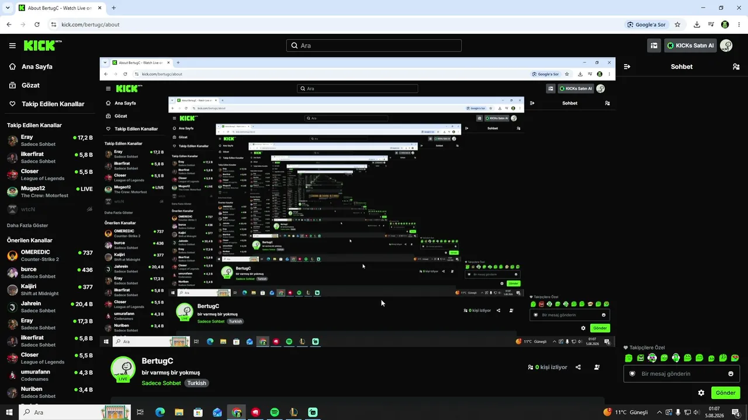Screen dimensions: 748x420
Task: Launch Microsoft Edge from taskbar
Action: click(160, 412)
